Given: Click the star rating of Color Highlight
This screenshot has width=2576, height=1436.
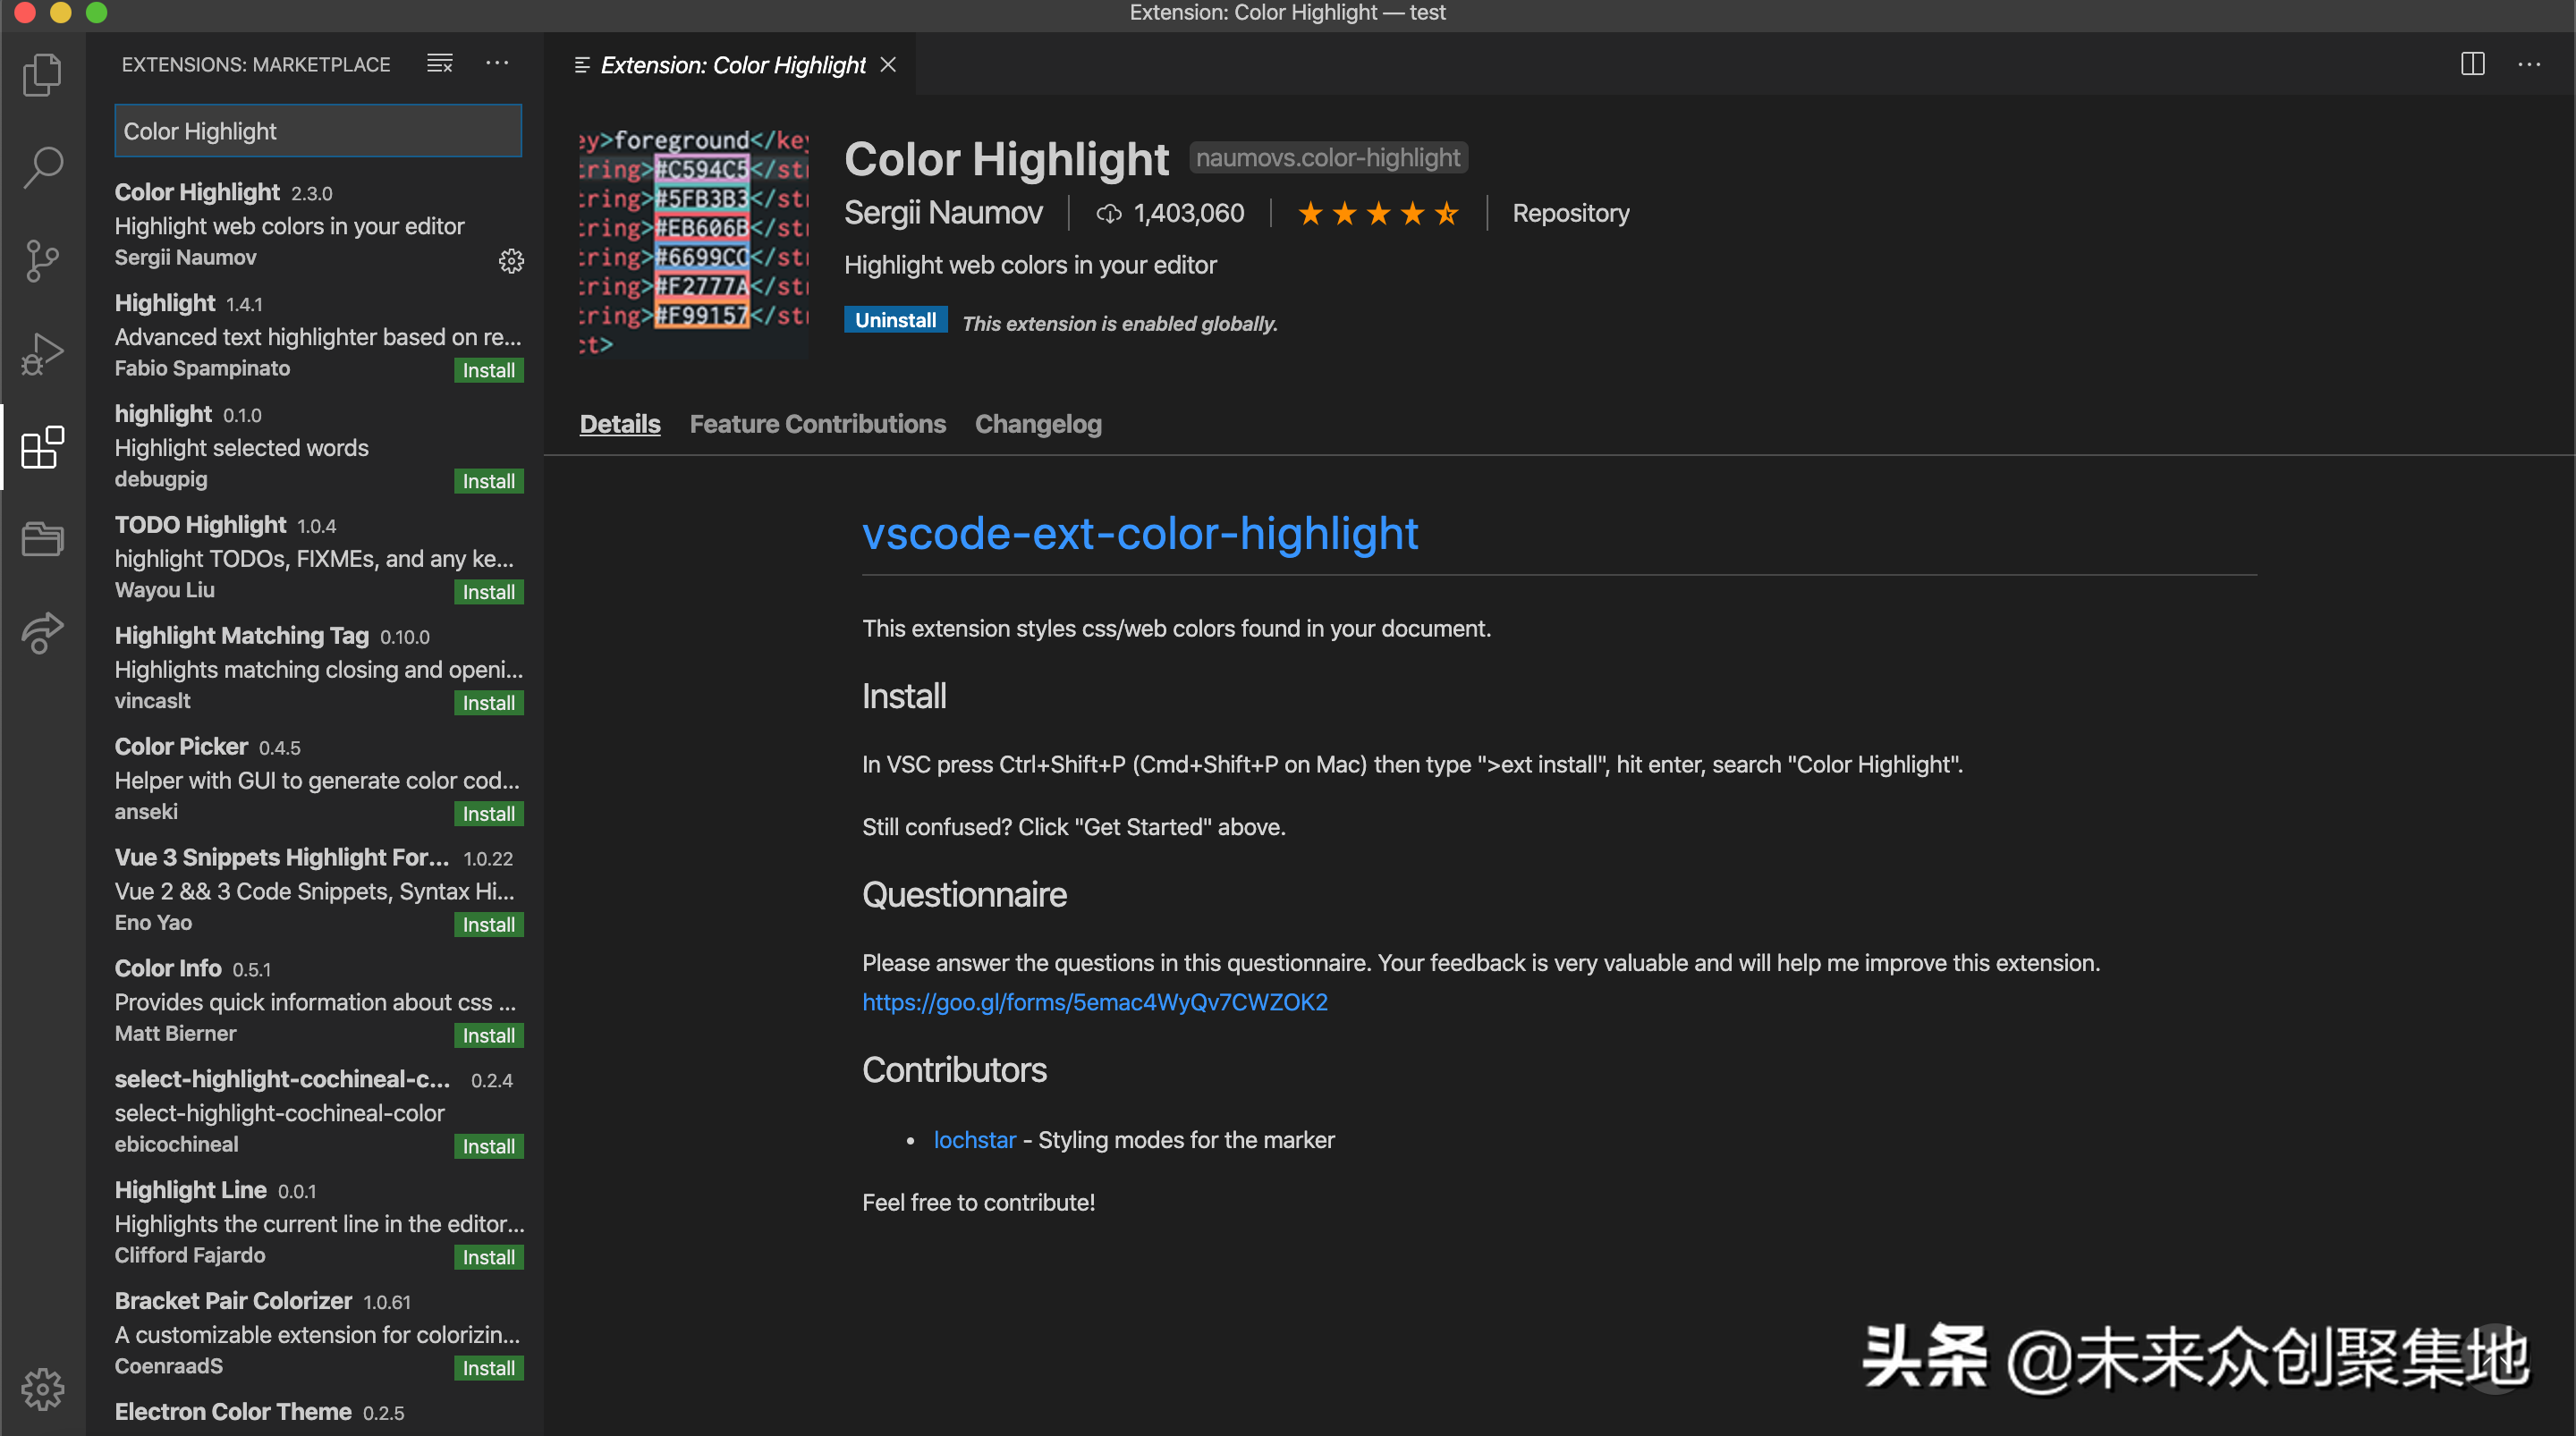Looking at the screenshot, I should [x=1377, y=213].
